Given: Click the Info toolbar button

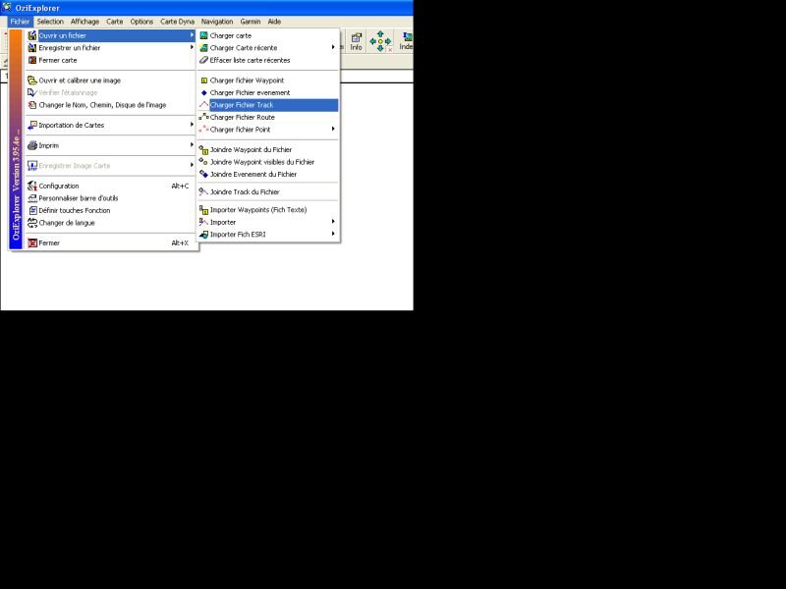Looking at the screenshot, I should [356, 41].
